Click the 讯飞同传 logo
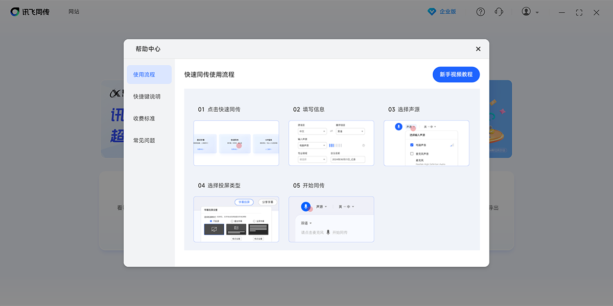Image resolution: width=613 pixels, height=306 pixels. tap(30, 12)
